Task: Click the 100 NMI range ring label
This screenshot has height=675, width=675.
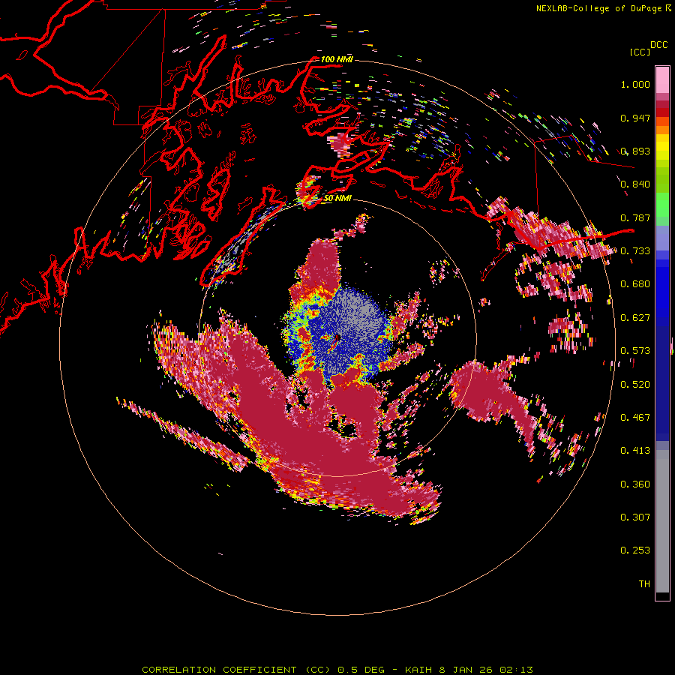Action: [x=337, y=59]
